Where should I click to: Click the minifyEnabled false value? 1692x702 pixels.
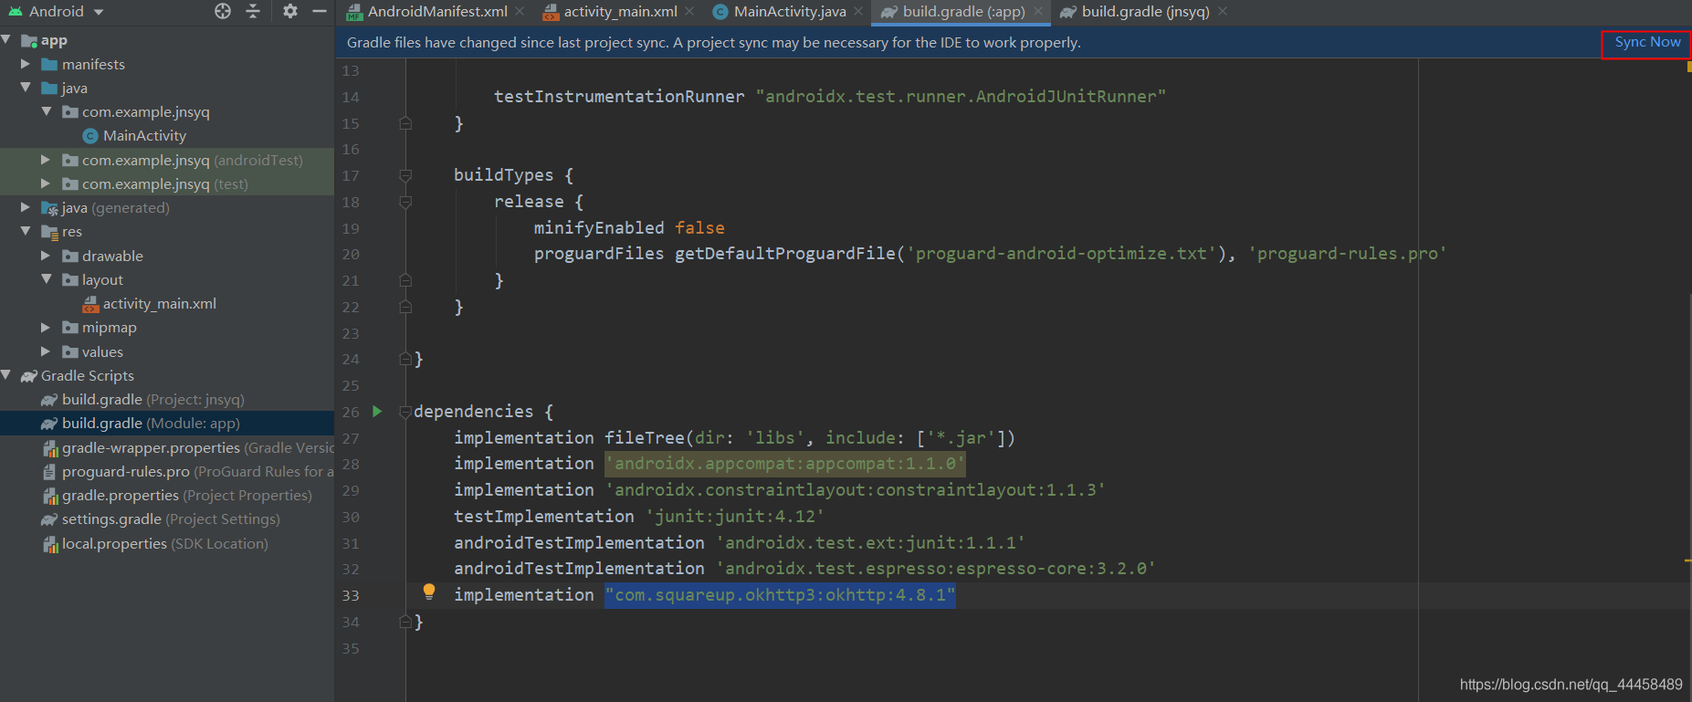(x=699, y=228)
